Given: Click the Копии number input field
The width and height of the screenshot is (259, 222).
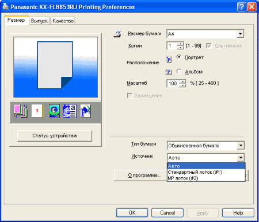Looking at the screenshot, I should click(x=172, y=46).
